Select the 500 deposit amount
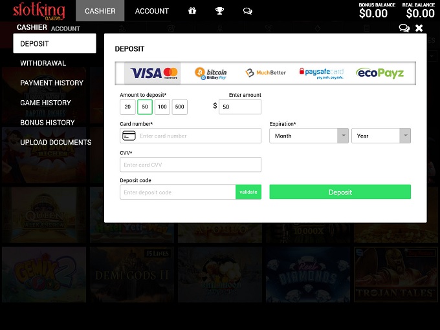Viewport: 440px width, 330px height. point(179,107)
